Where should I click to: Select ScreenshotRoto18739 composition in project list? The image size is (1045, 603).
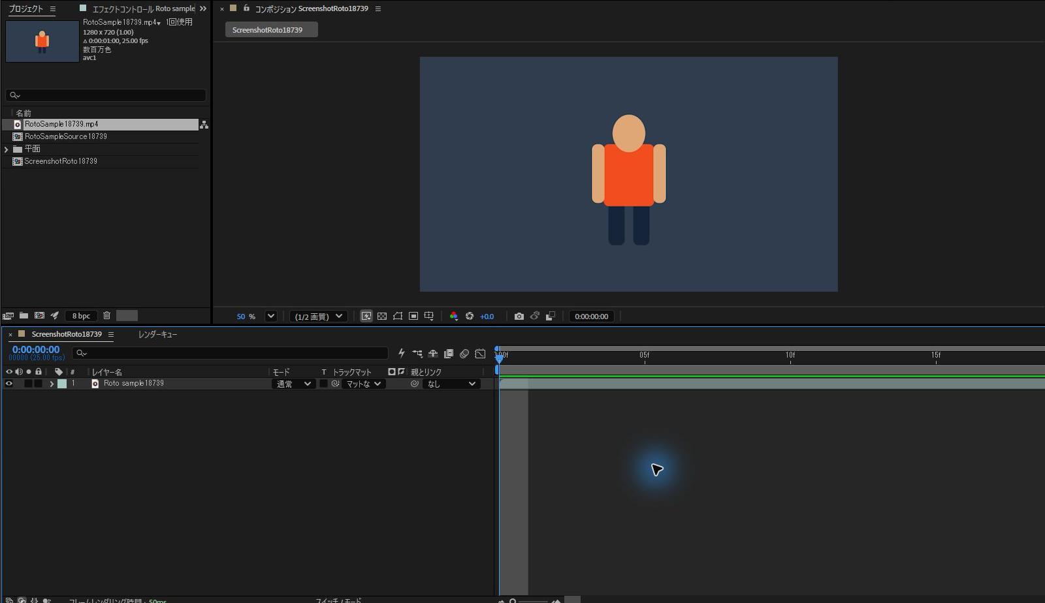pos(61,161)
